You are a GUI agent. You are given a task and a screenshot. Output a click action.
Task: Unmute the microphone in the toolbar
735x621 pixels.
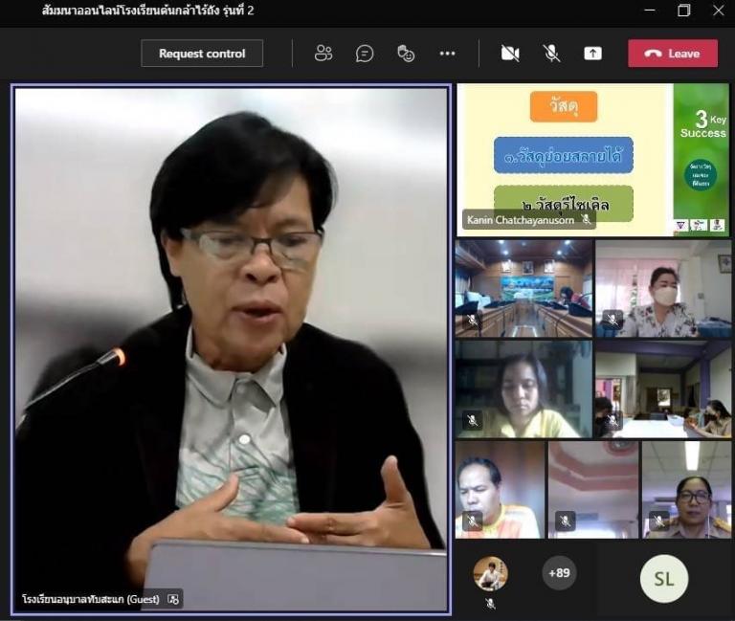(551, 54)
